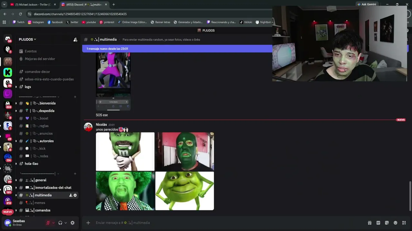The height and width of the screenshot is (231, 412).
Task: Add channel with lower category plus icon
Action: pyautogui.click(x=75, y=174)
